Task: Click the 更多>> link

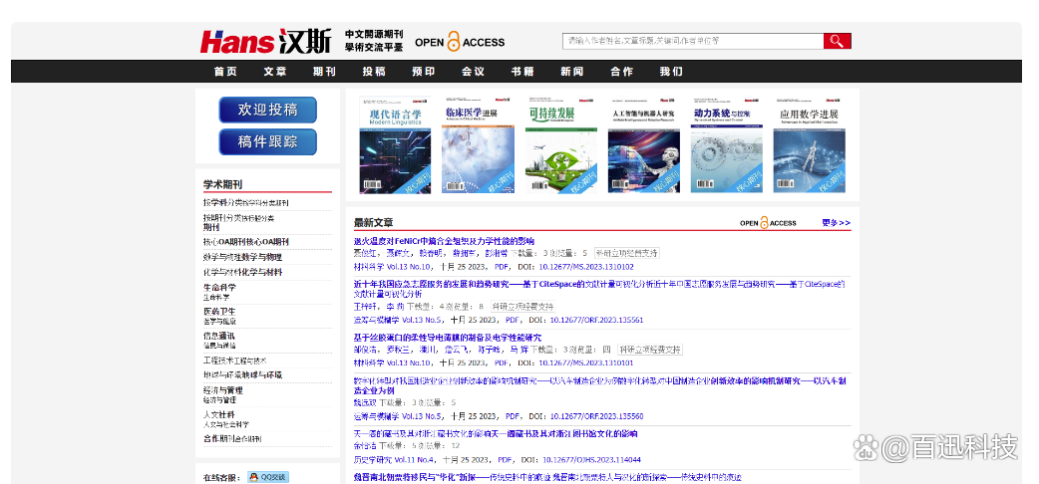Action: click(x=837, y=223)
